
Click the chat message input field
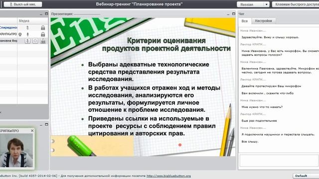coord(279,161)
